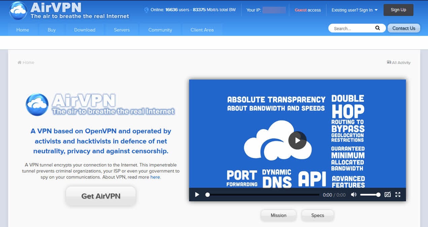Click the play icon in the video control bar

[x=197, y=195]
